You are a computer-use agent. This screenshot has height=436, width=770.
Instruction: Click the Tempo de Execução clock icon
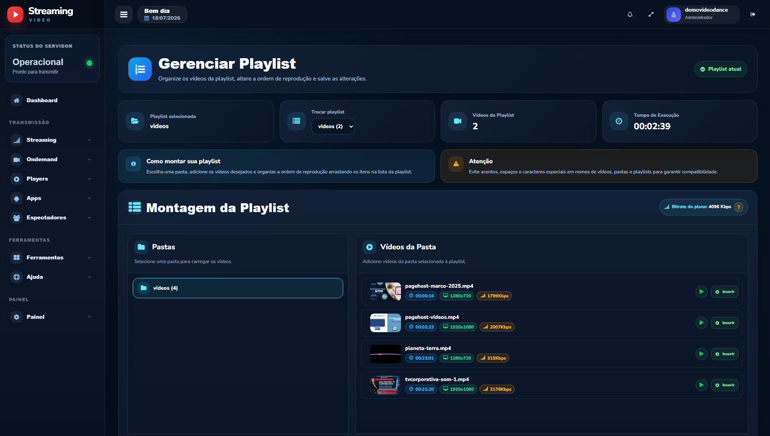click(619, 121)
